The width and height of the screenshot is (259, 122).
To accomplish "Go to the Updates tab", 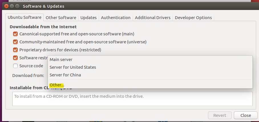I will pos(88,18).
